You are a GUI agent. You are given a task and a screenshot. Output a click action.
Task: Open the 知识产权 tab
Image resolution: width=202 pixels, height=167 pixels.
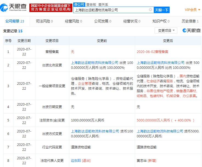[161, 21]
